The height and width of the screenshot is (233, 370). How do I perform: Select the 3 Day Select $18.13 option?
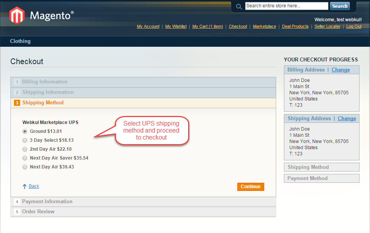[25, 140]
